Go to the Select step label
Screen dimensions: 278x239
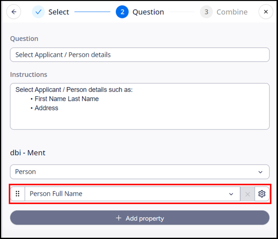(x=59, y=12)
